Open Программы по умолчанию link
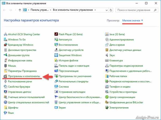The image size is (161, 120). [x=75, y=76]
